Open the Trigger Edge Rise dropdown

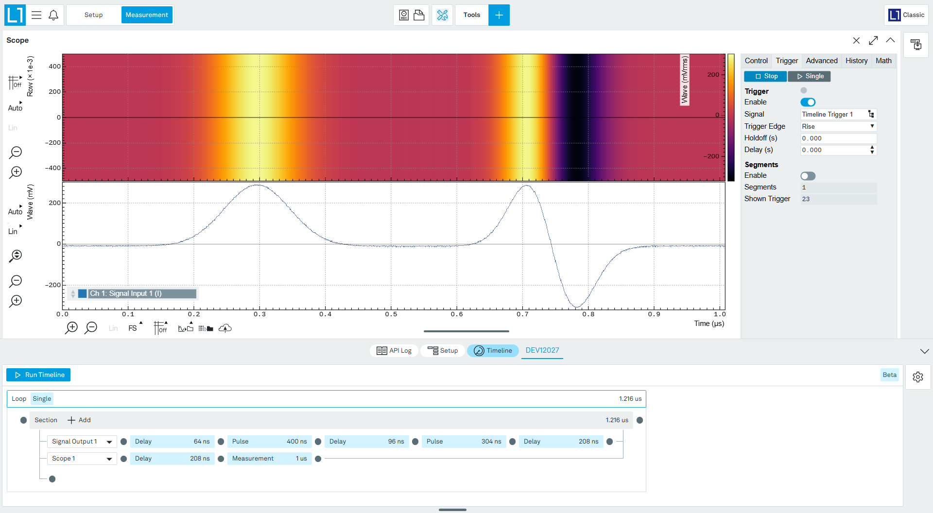coord(838,126)
